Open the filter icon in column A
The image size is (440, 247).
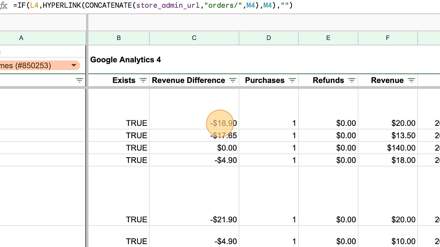tap(79, 80)
